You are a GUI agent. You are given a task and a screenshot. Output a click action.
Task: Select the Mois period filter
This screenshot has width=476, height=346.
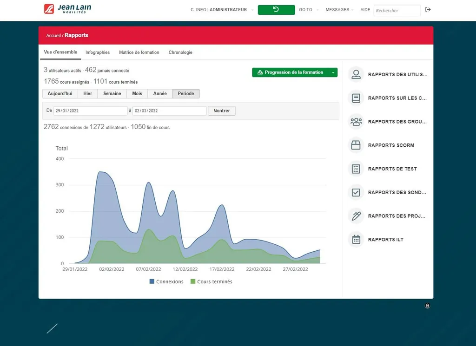coord(137,93)
